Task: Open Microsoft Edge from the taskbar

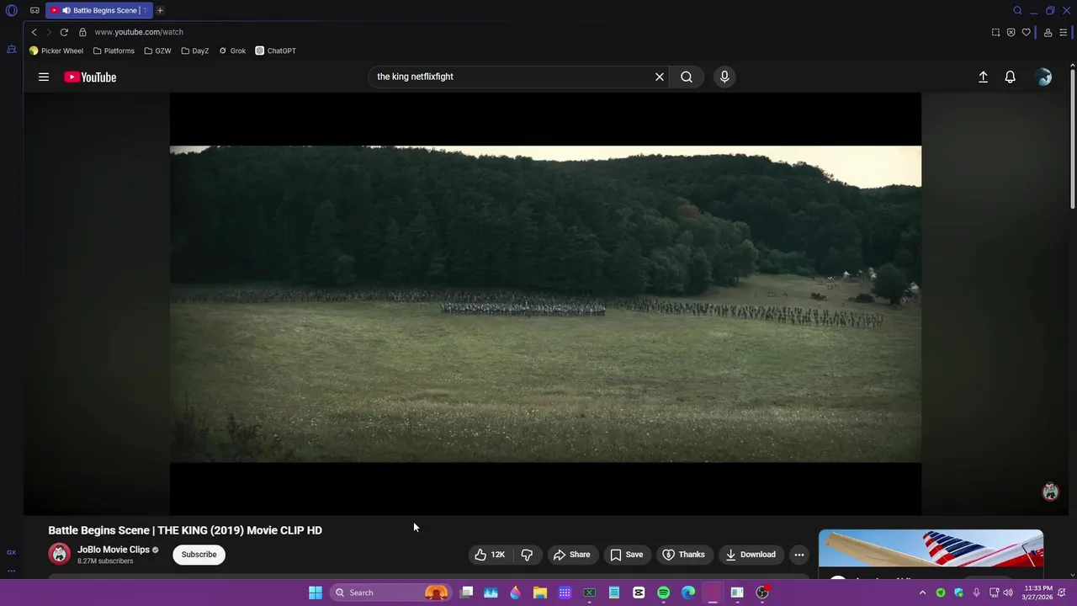Action: point(688,593)
